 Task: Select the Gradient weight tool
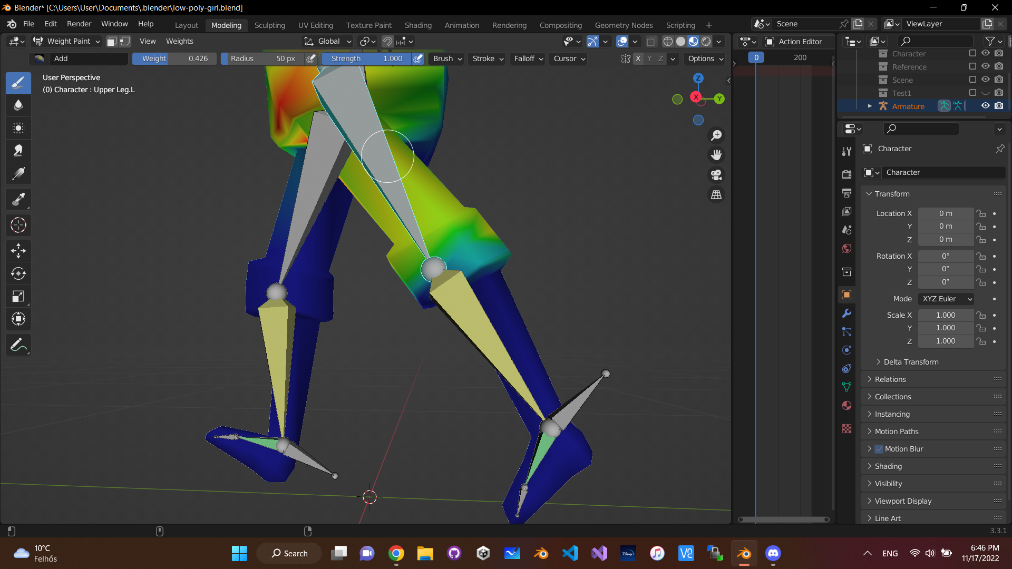(x=18, y=173)
